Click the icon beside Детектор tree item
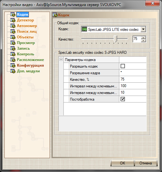162x172 pixels. click(x=13, y=20)
